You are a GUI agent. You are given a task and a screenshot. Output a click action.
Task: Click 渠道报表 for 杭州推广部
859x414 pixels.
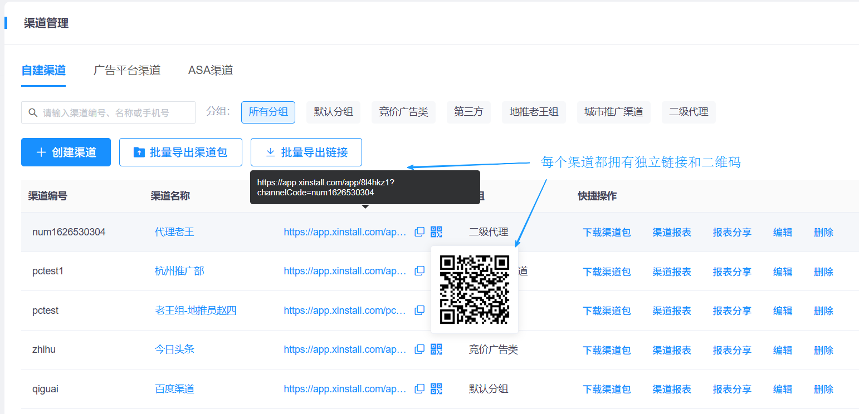[672, 272]
